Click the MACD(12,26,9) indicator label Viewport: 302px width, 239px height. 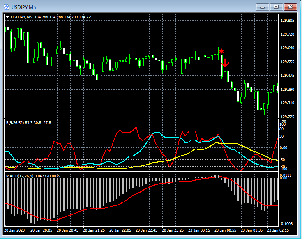click(20, 176)
